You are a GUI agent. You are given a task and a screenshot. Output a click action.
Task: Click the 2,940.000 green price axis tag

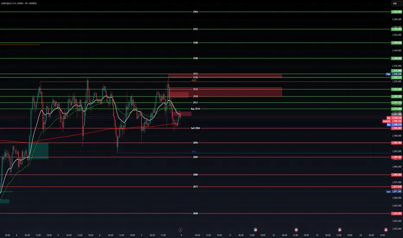click(x=397, y=58)
